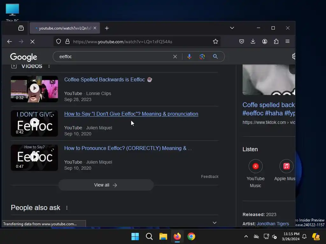
Task: Open How to Say I Don't Give Eeffoc link
Action: pos(131,114)
